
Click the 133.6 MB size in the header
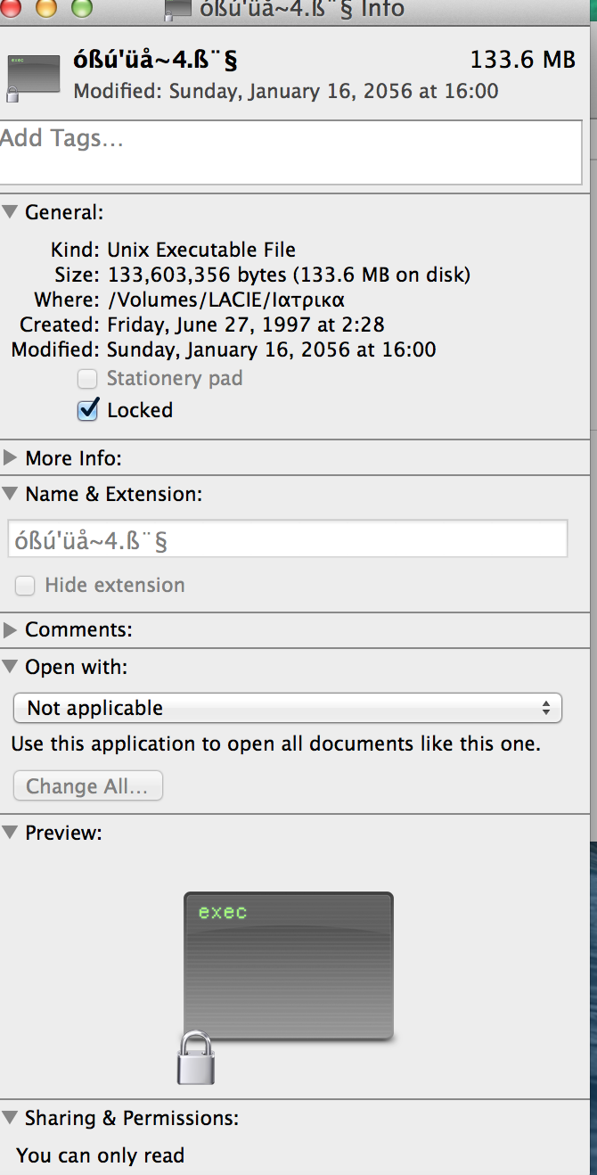[x=523, y=60]
